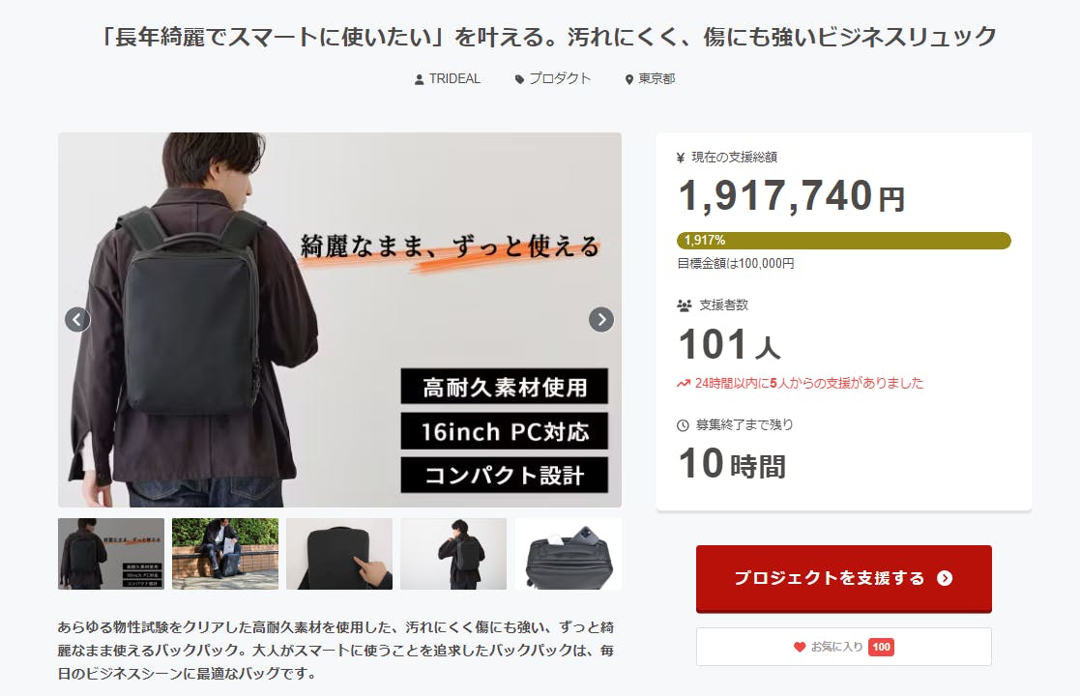Click the red trending arrow icon

684,384
